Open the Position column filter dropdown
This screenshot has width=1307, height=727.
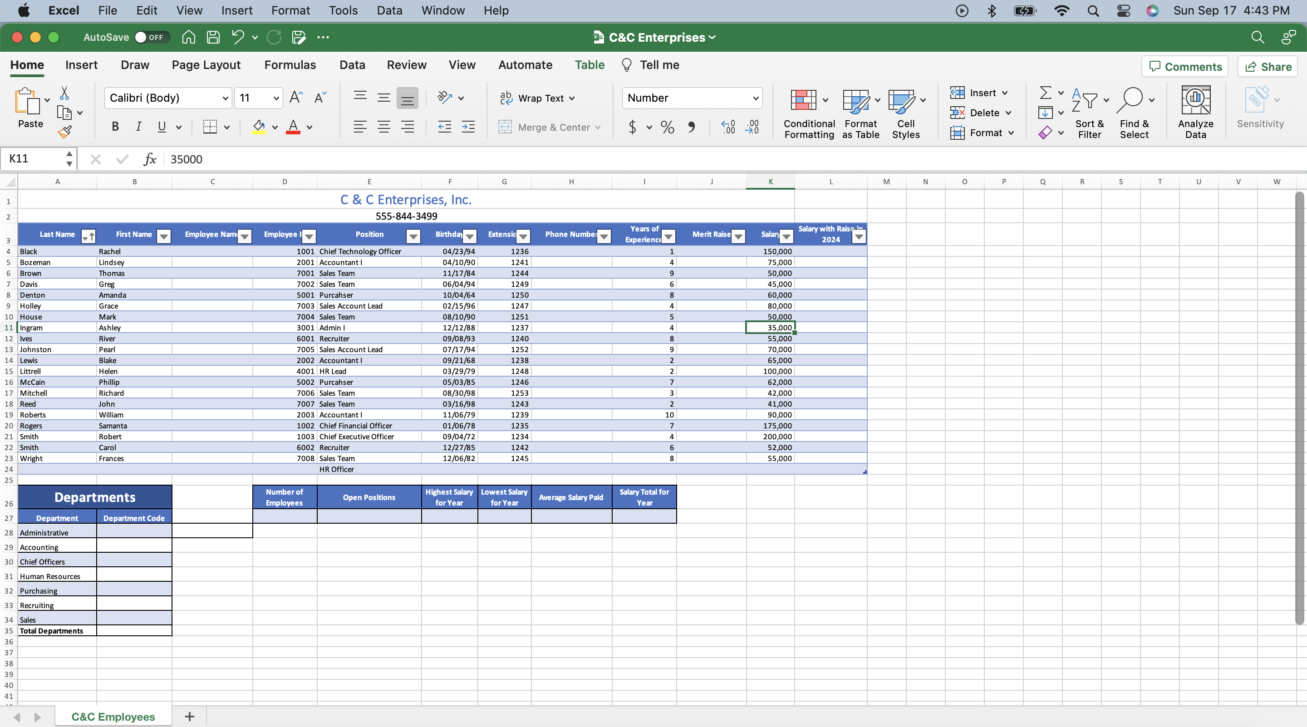coord(413,236)
